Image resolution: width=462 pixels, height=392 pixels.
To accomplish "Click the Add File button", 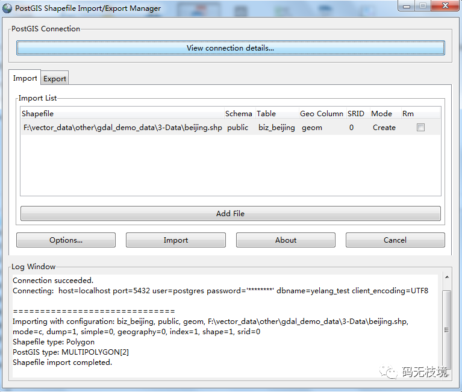I will coord(231,214).
